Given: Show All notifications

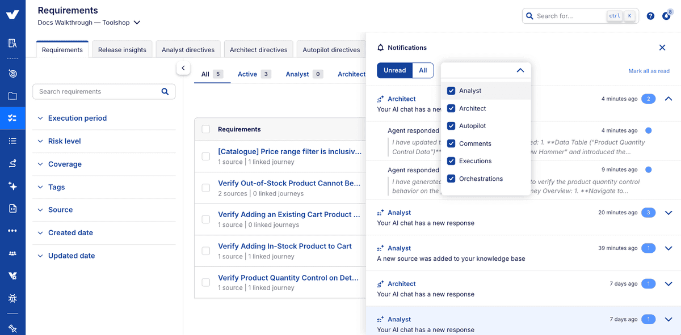Looking at the screenshot, I should click(x=423, y=70).
